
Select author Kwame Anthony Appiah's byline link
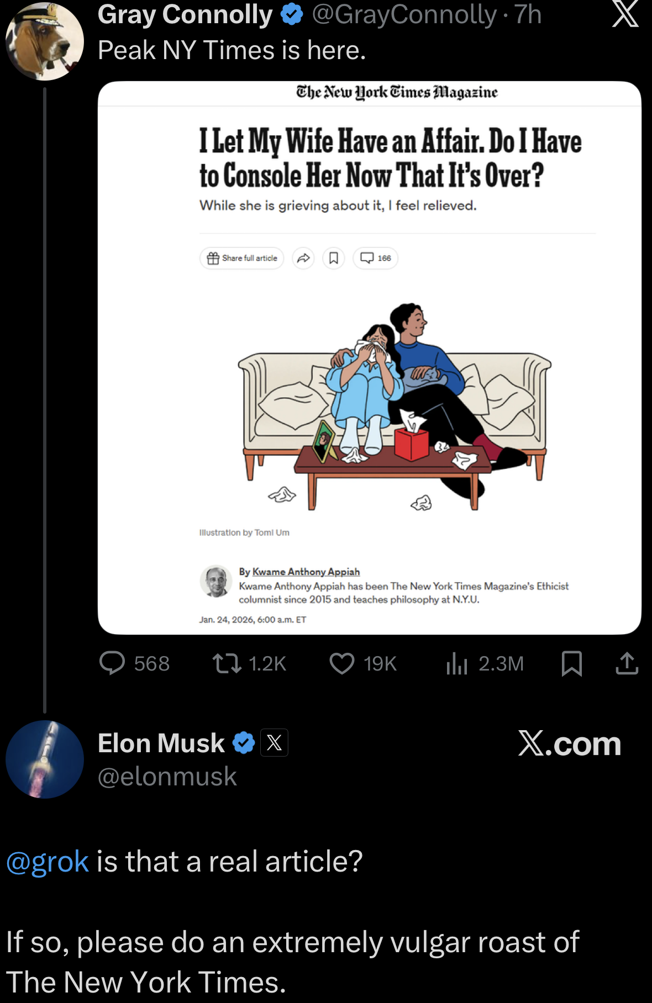click(306, 572)
